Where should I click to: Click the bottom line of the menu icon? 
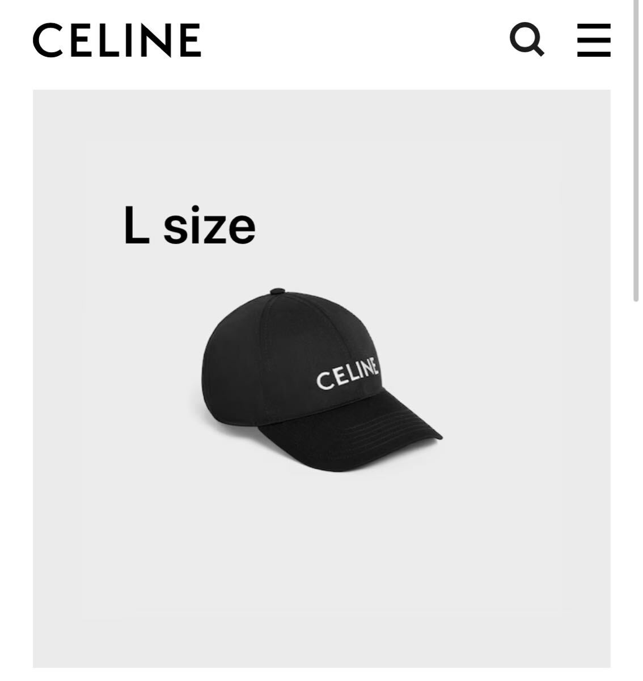594,54
